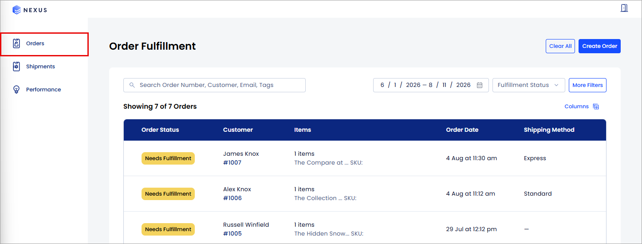The image size is (642, 244).
Task: Go to Shipments in sidebar
Action: [44, 67]
